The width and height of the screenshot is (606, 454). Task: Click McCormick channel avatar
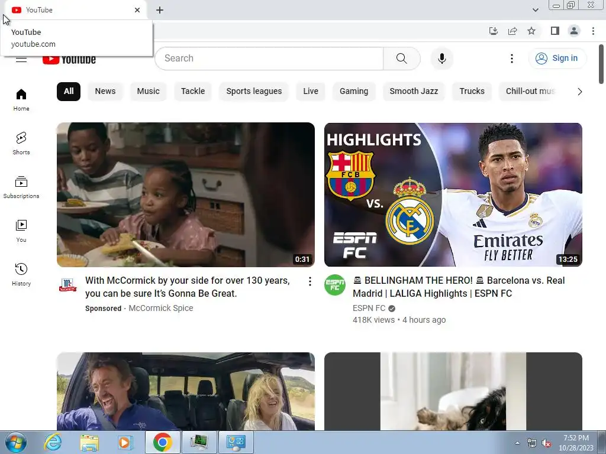(67, 286)
